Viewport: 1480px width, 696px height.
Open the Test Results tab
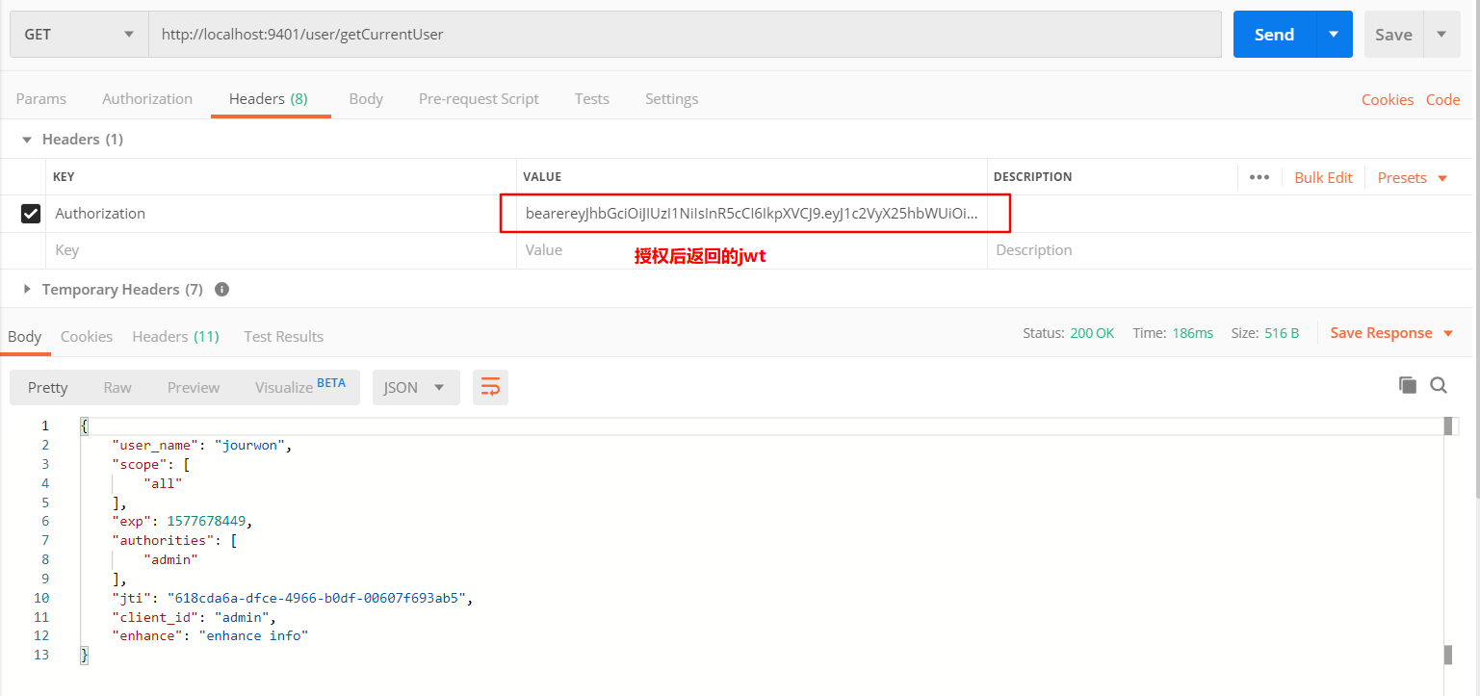pos(283,336)
